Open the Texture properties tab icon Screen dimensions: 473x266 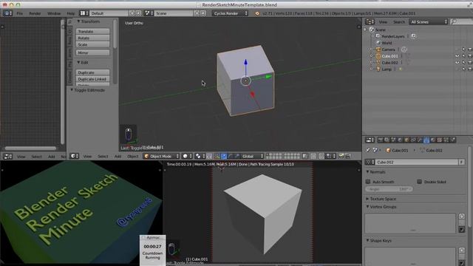coord(440,140)
